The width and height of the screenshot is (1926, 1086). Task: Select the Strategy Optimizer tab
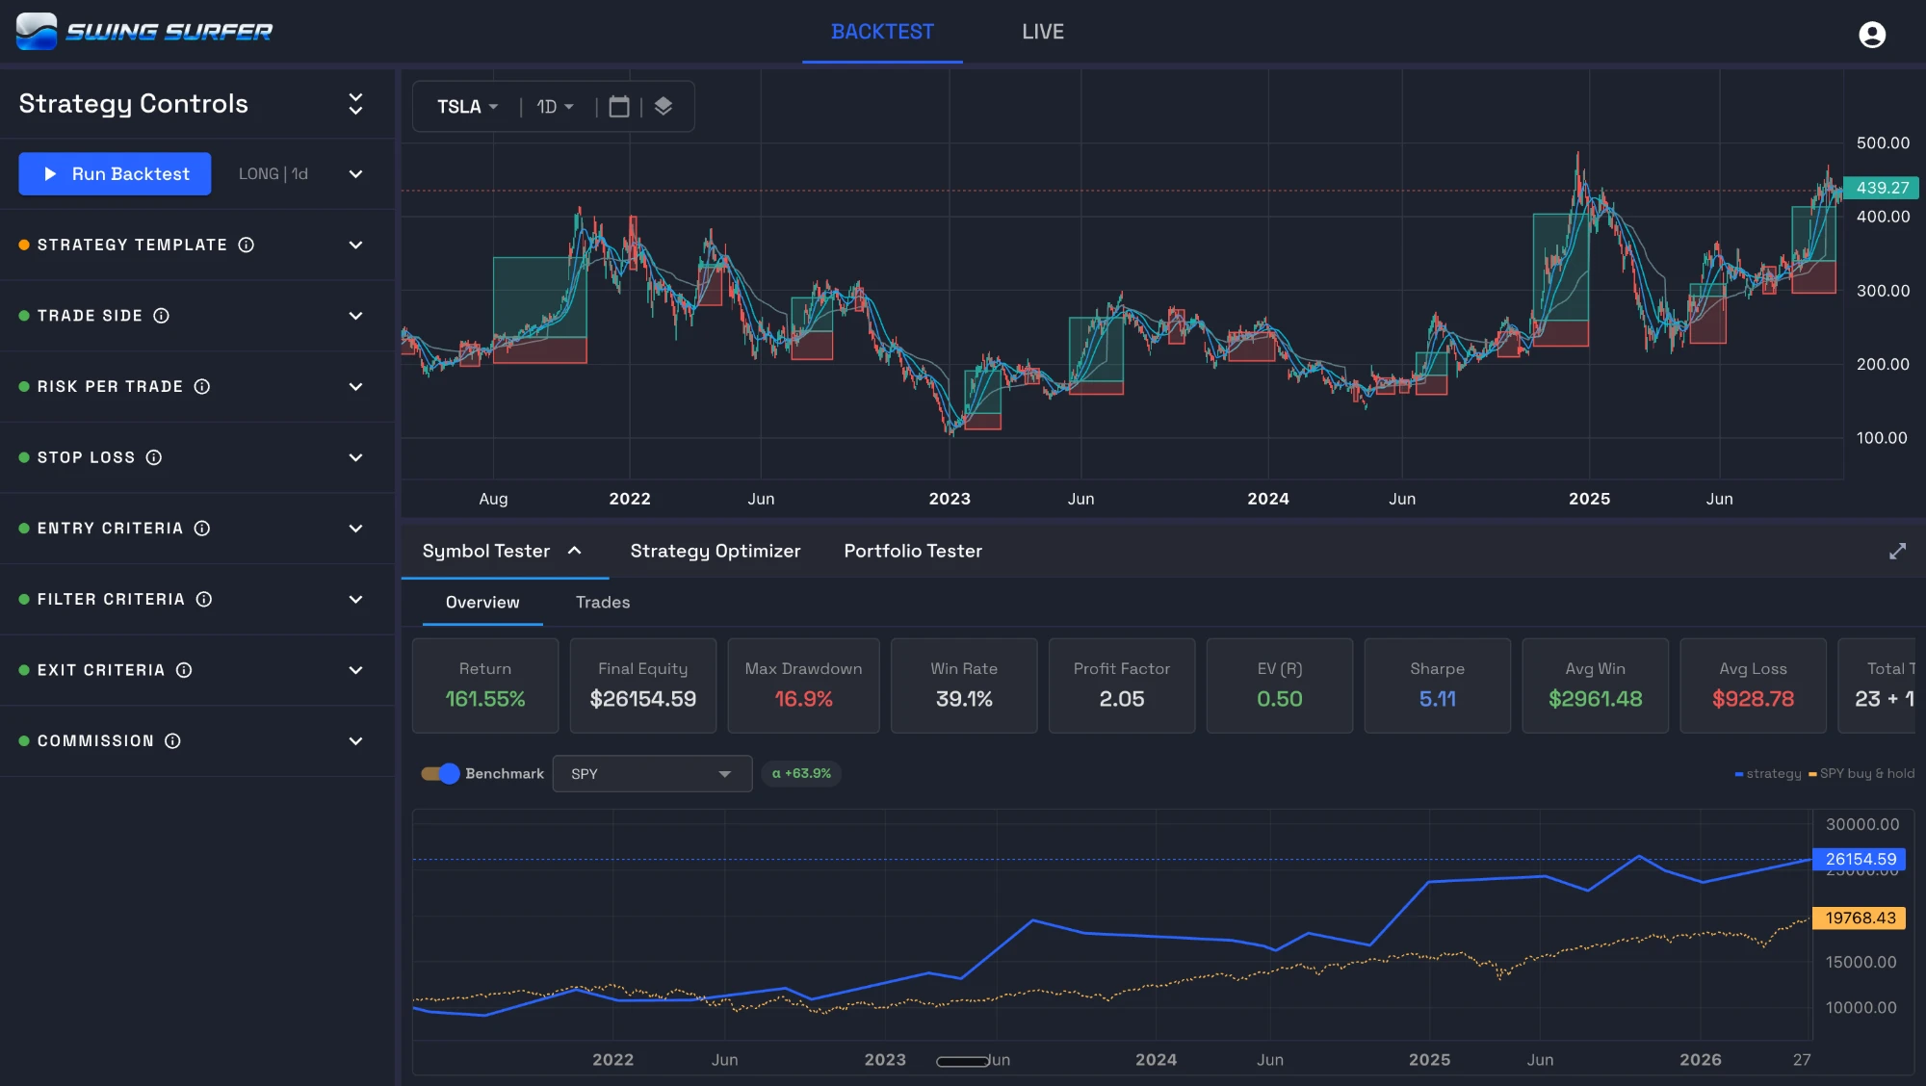click(x=716, y=551)
